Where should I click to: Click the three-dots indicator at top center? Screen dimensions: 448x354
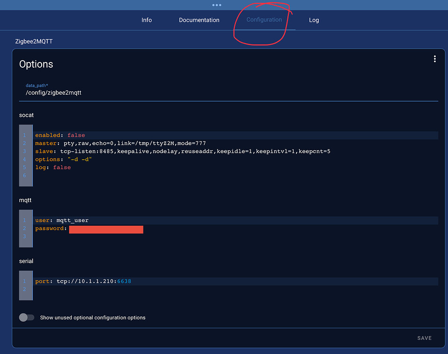click(x=216, y=5)
